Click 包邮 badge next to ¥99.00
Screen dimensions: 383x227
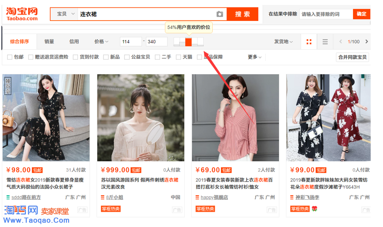click(x=321, y=170)
